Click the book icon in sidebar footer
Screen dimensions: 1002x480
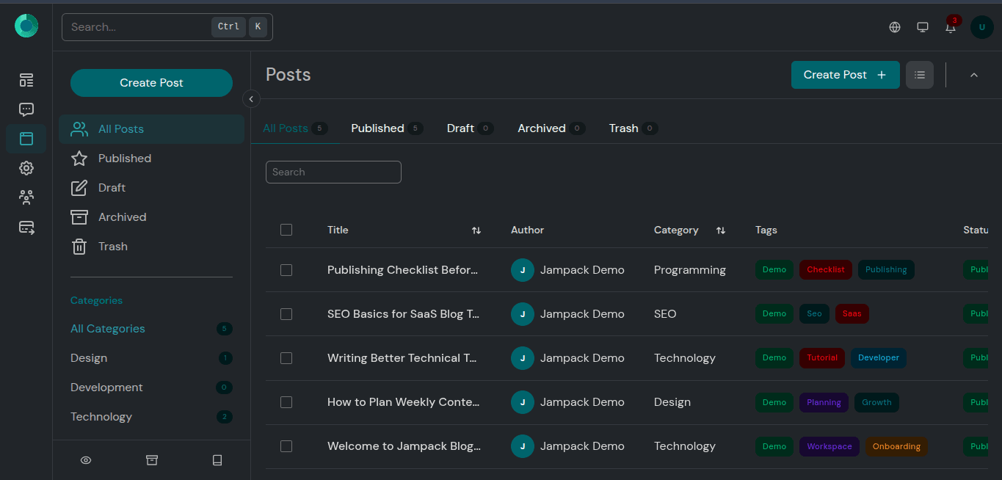(x=217, y=460)
